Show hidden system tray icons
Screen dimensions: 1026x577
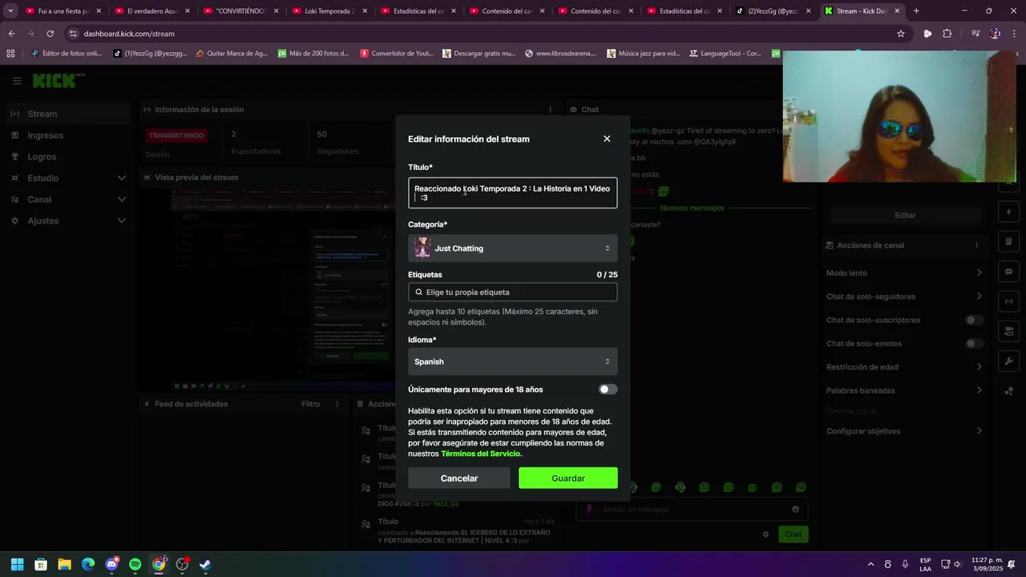[870, 564]
